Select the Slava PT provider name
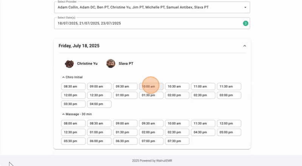This screenshot has height=166, width=302. tap(126, 64)
